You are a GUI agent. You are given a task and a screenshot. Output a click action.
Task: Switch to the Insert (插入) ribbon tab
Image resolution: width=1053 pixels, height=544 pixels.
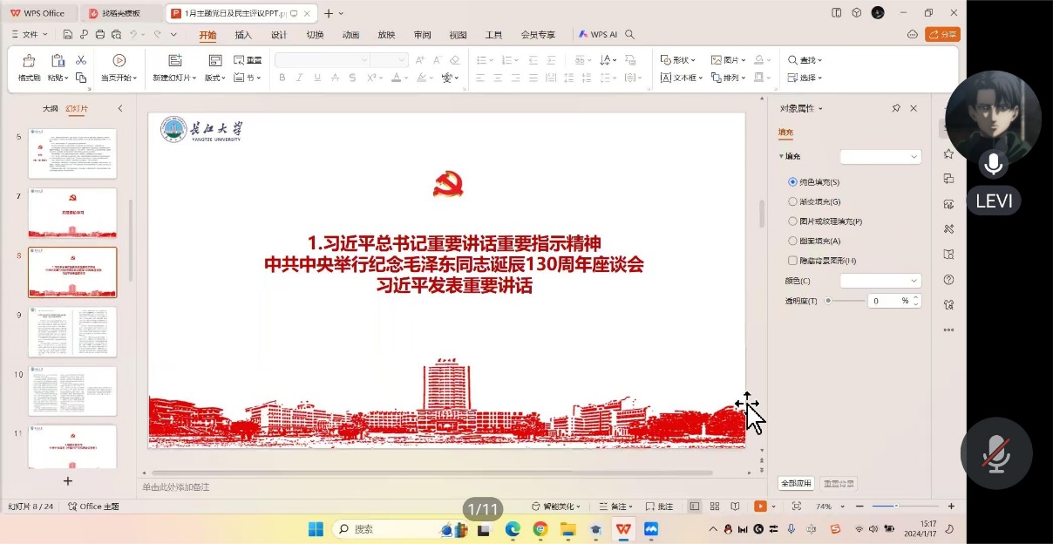pyautogui.click(x=243, y=35)
